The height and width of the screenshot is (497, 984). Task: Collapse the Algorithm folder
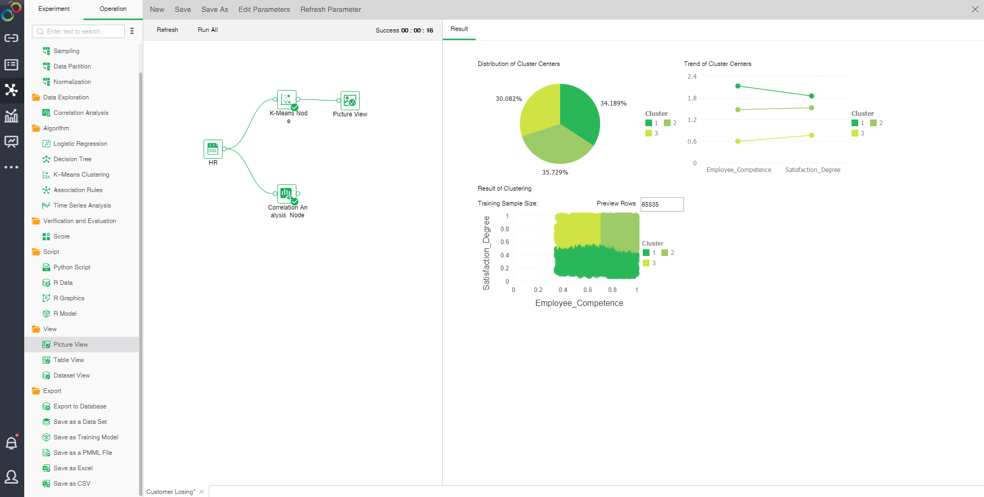(x=36, y=128)
